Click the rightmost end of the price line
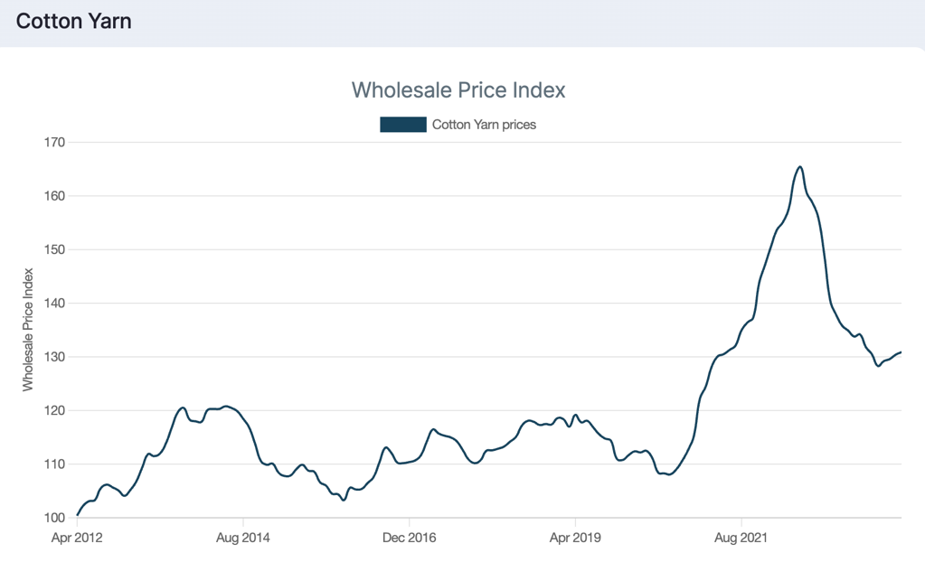This screenshot has width=925, height=581. click(901, 352)
